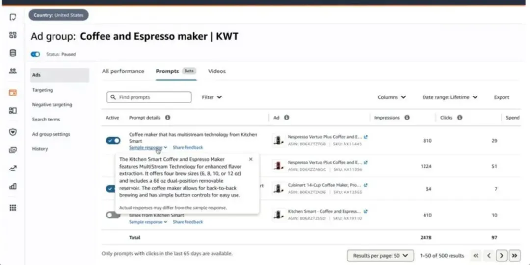Select the shield icon in sidebar
530x265 pixels.
click(13, 132)
